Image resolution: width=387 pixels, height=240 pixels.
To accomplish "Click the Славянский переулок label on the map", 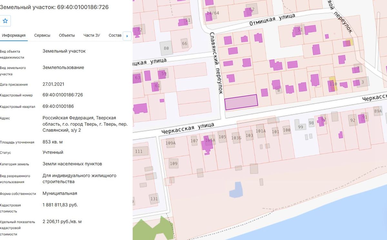I will tap(216, 63).
